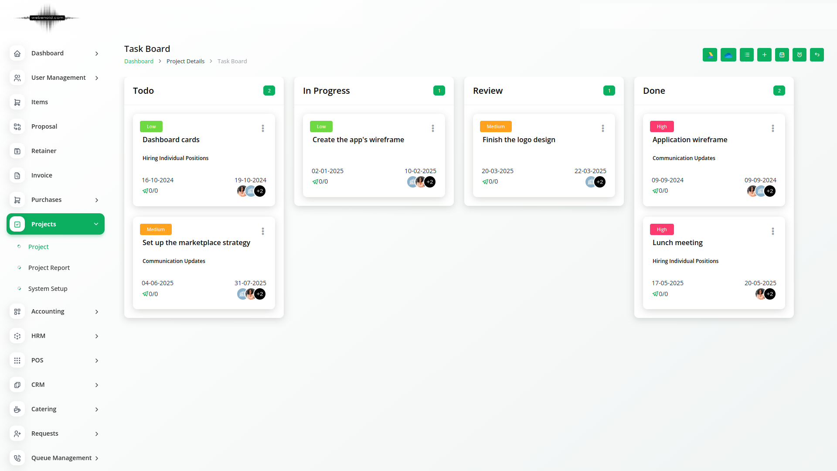This screenshot has height=471, width=837.
Task: Open the Set up the marketplace strategy title
Action: tap(196, 242)
